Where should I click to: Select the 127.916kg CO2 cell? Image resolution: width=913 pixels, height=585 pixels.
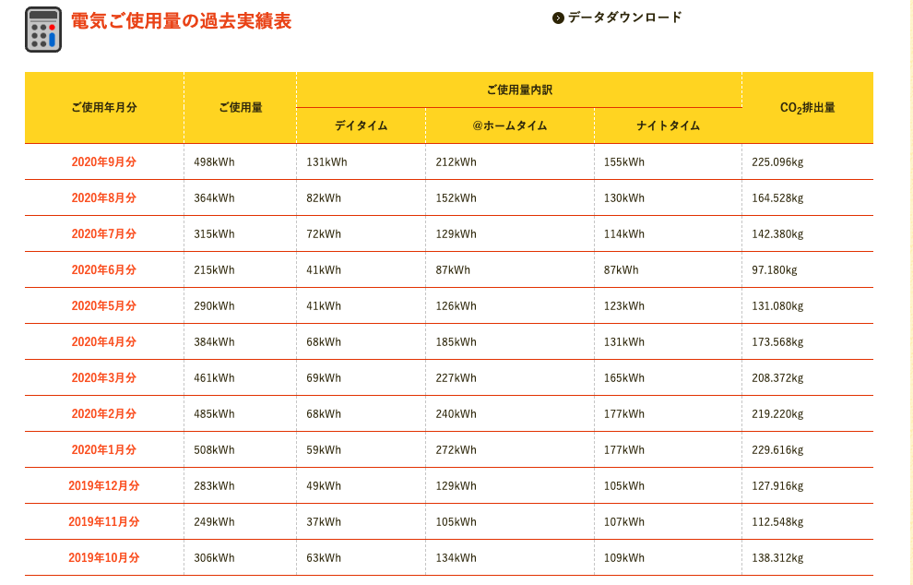(808, 486)
